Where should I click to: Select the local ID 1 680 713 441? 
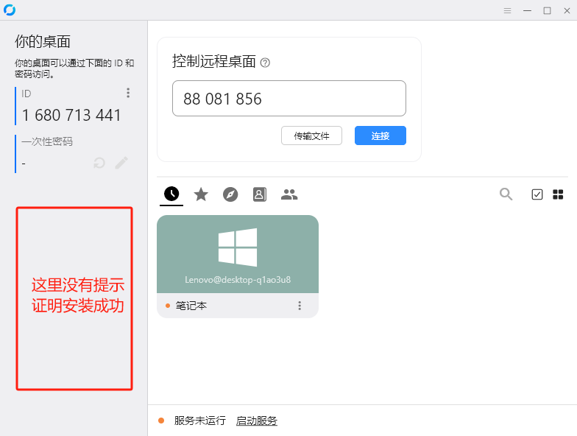71,115
